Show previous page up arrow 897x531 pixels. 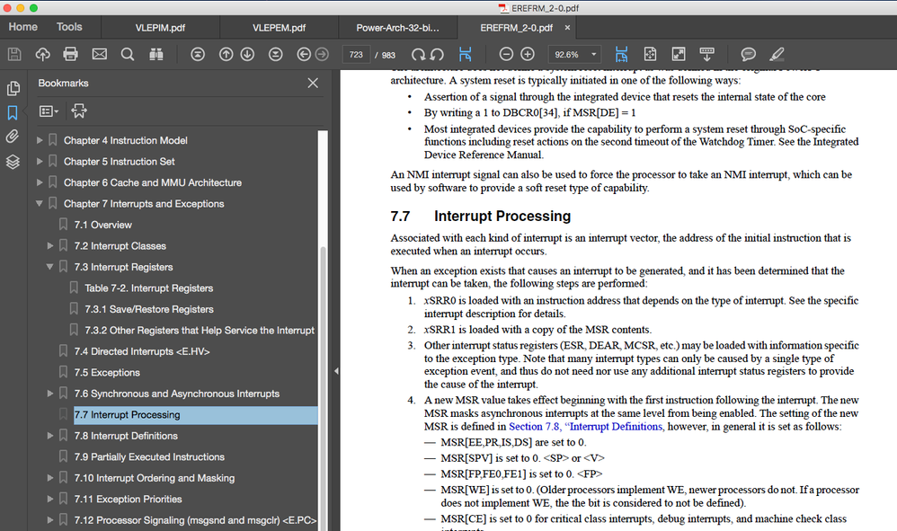(x=226, y=54)
